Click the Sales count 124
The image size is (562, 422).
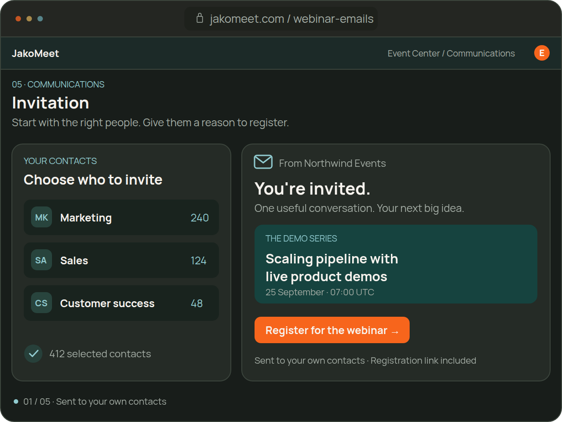tap(199, 261)
